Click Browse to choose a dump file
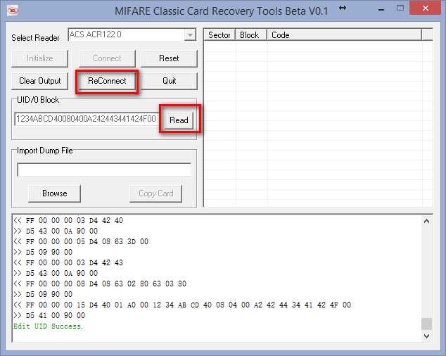This screenshot has height=356, width=446. coord(55,193)
